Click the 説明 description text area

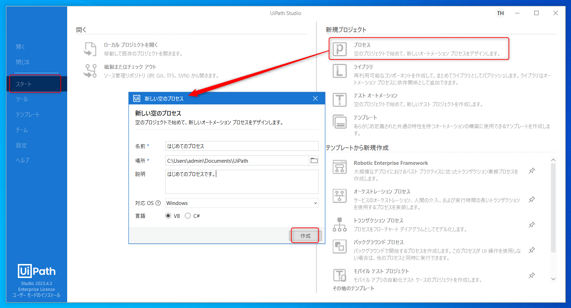click(x=242, y=182)
